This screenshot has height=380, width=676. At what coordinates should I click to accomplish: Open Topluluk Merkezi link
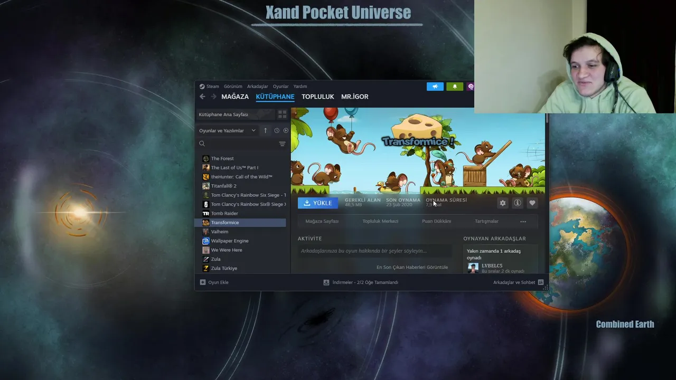click(x=380, y=221)
